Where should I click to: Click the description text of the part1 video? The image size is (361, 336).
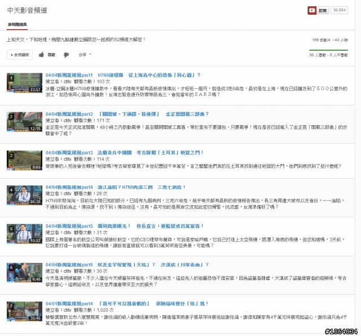[x=196, y=91]
